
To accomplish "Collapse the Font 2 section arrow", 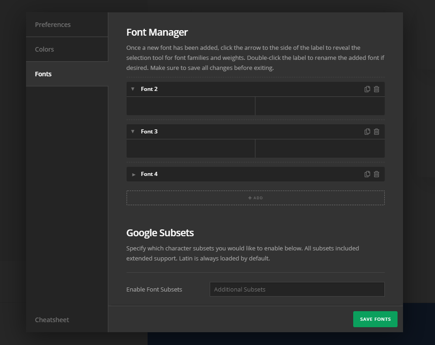I will pos(133,89).
